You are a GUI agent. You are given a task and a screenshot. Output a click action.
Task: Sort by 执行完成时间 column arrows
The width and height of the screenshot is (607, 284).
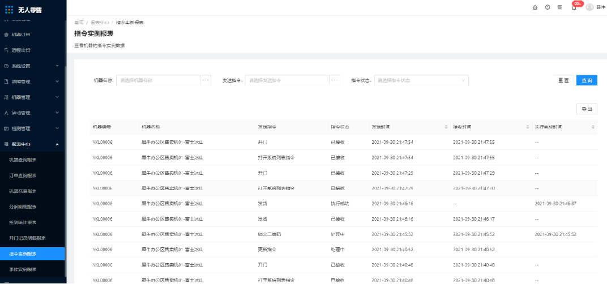(593, 127)
